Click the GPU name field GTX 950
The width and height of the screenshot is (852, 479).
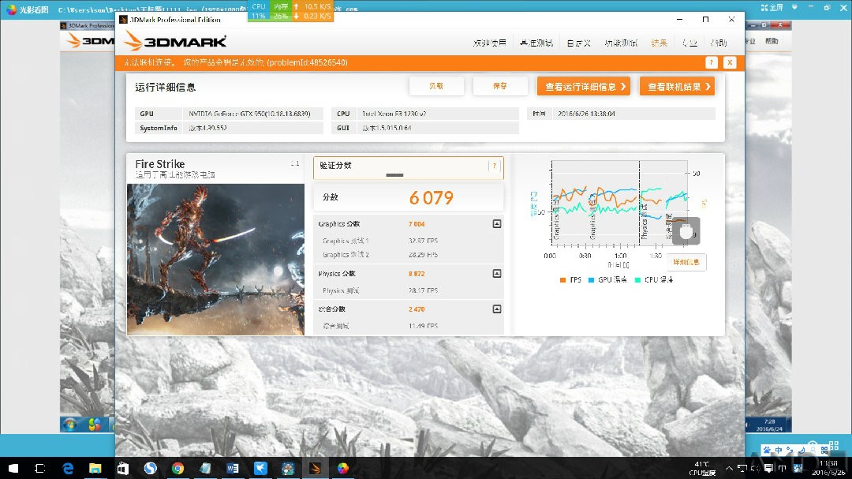click(252, 114)
